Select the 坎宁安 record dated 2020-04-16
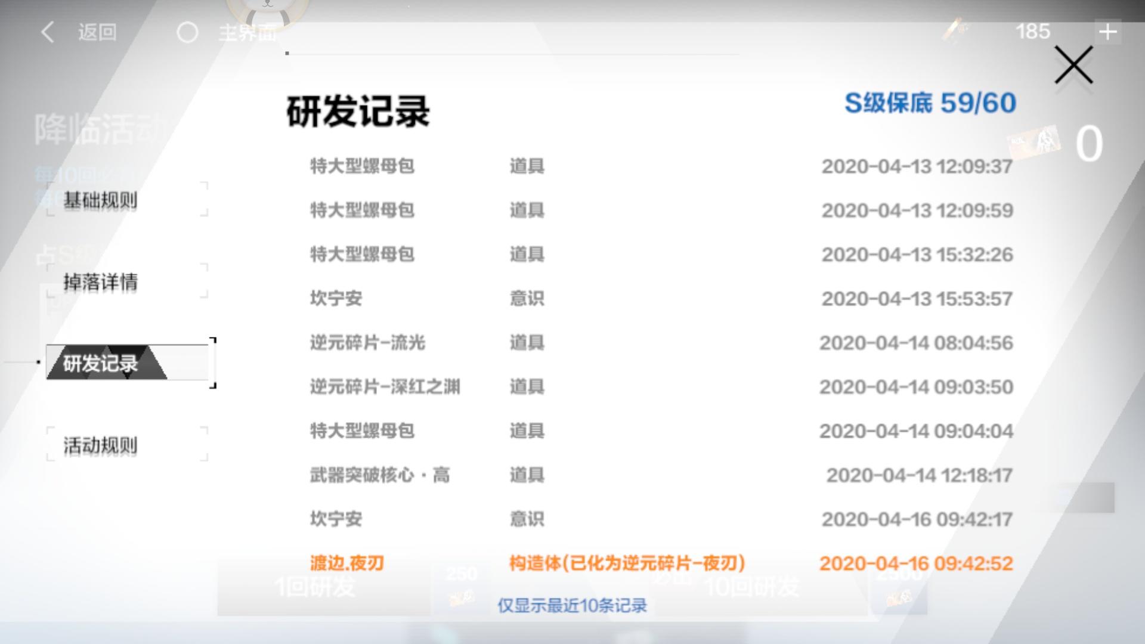 tap(661, 519)
